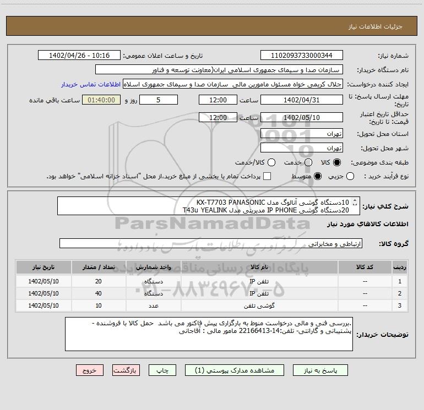This screenshot has height=410, width=424.
Task: Click the delivery province field تهران
Action: pos(302,134)
